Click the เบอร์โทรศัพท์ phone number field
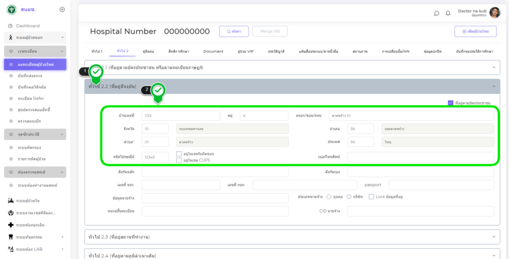The image size is (509, 259). pos(421,157)
